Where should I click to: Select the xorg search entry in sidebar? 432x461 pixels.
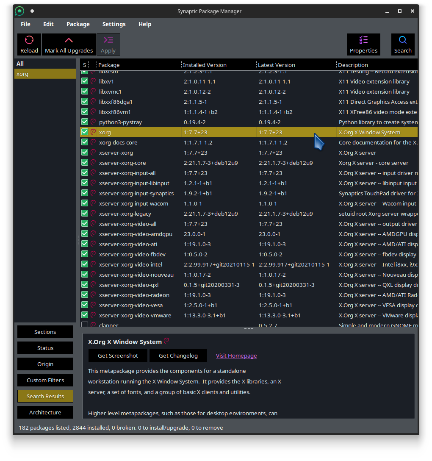coord(45,74)
